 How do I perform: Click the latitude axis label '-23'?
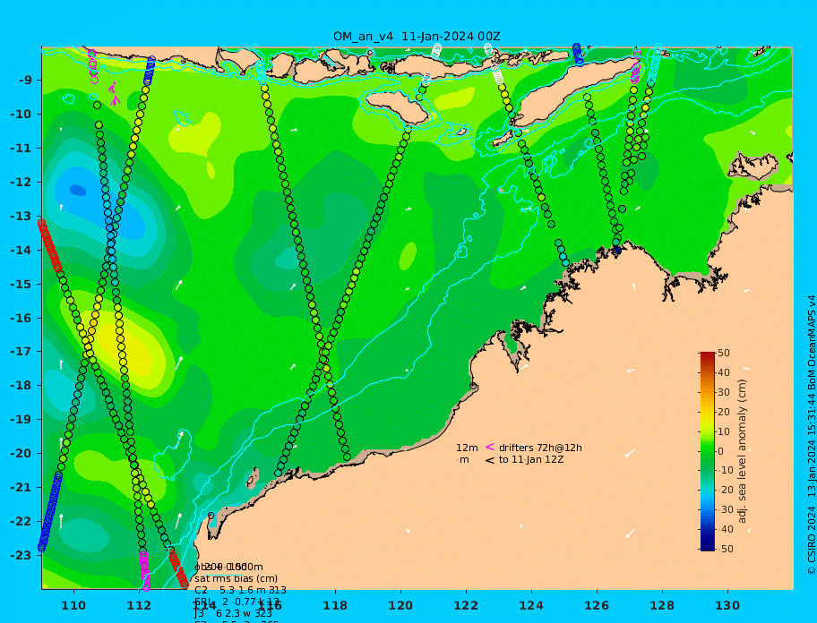pos(21,555)
